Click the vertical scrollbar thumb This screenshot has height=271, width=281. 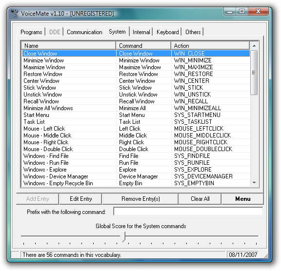(x=254, y=73)
